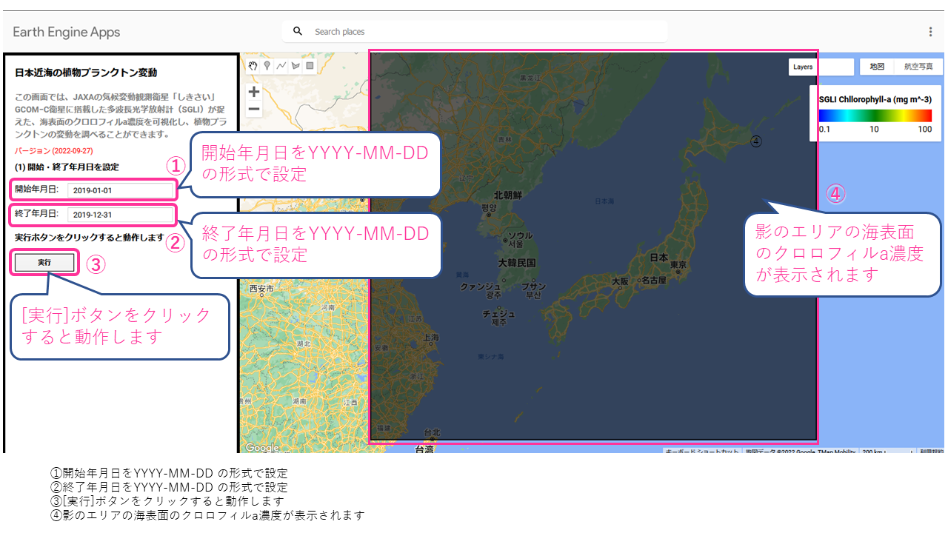Click the 北朝鮮 label on map
The image size is (948, 533).
(508, 195)
